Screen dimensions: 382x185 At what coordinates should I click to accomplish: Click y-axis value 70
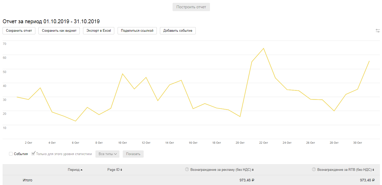tap(4, 44)
